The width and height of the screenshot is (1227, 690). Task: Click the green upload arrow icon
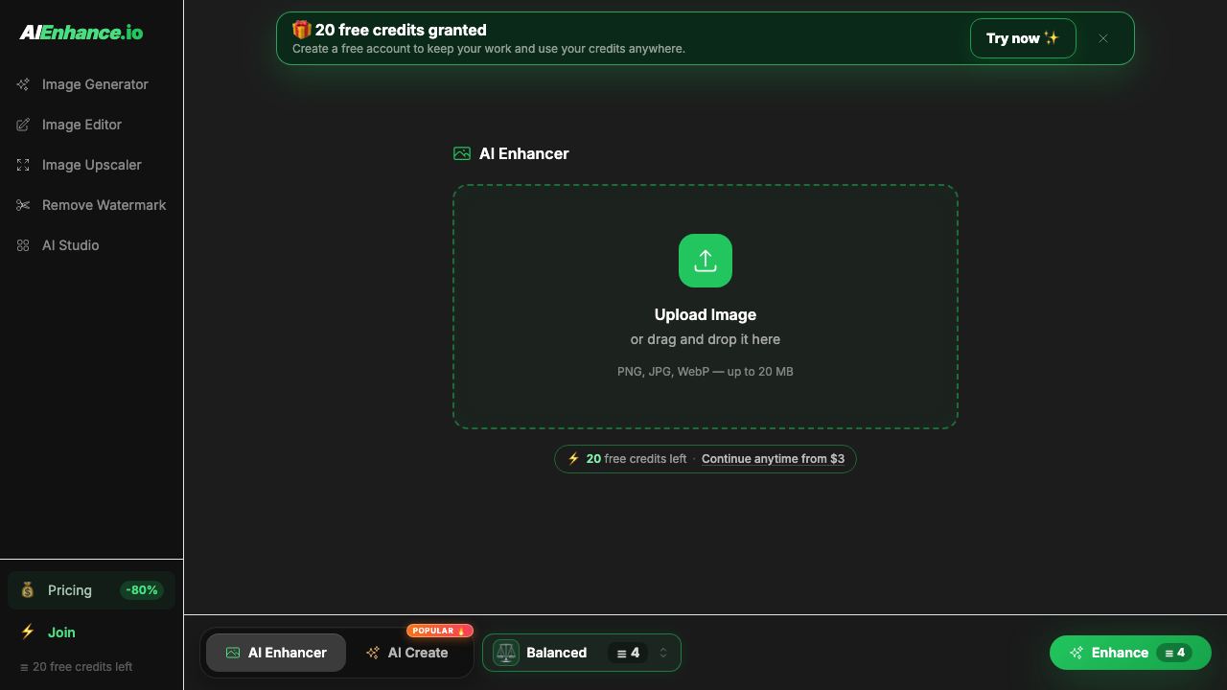(x=706, y=261)
